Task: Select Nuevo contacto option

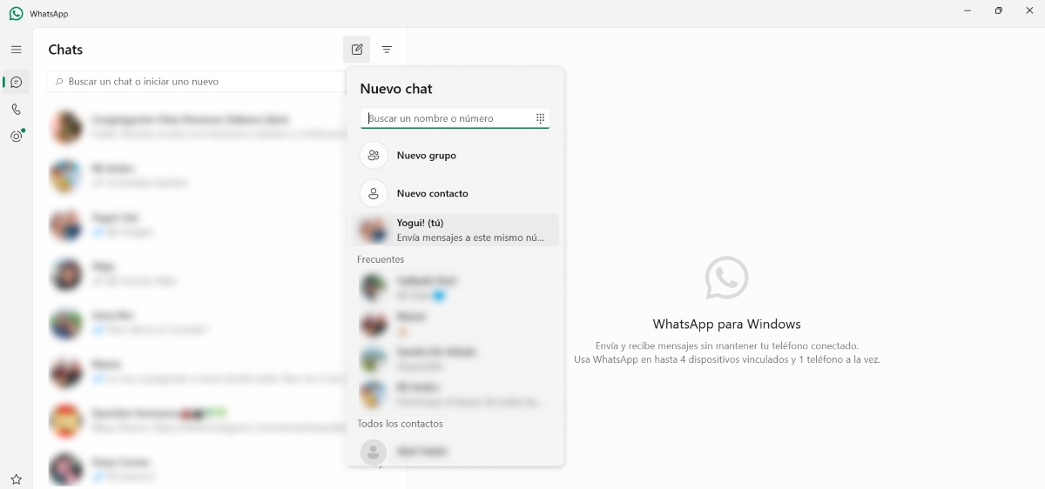Action: coord(455,193)
